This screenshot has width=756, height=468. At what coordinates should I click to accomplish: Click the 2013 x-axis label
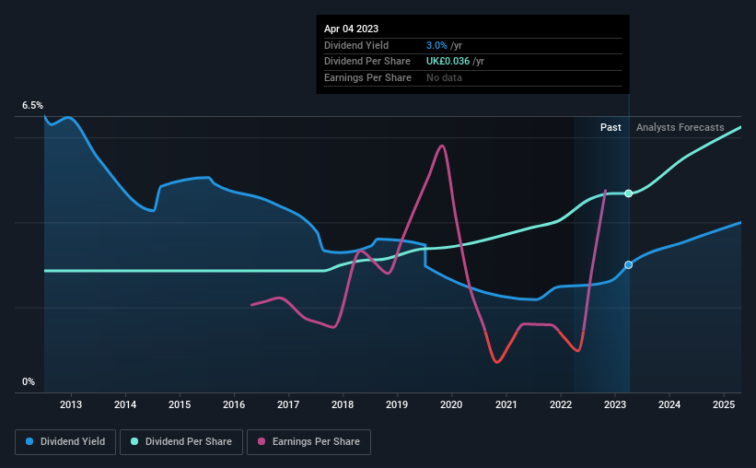click(71, 404)
